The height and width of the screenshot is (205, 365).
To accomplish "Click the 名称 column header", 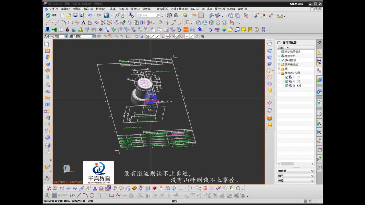I will (x=296, y=48).
